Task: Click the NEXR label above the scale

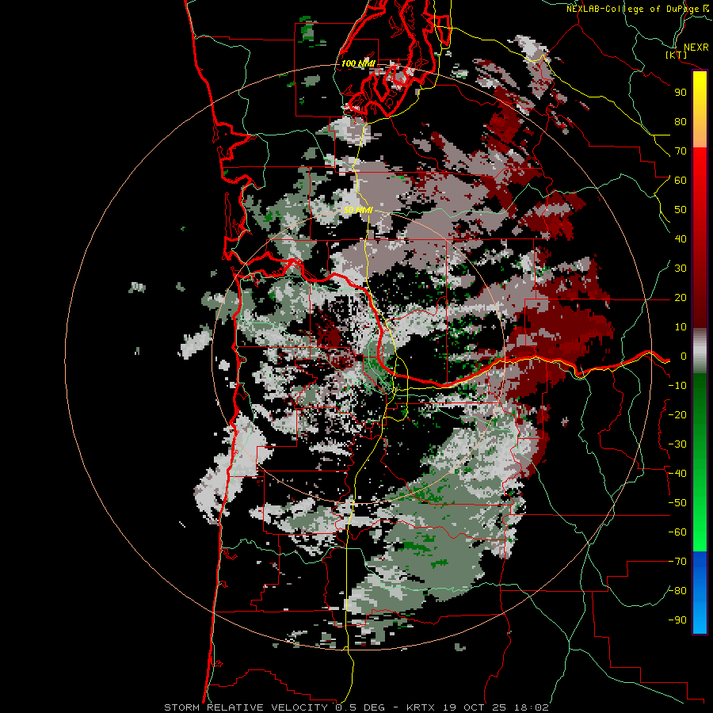Action: pos(696,48)
